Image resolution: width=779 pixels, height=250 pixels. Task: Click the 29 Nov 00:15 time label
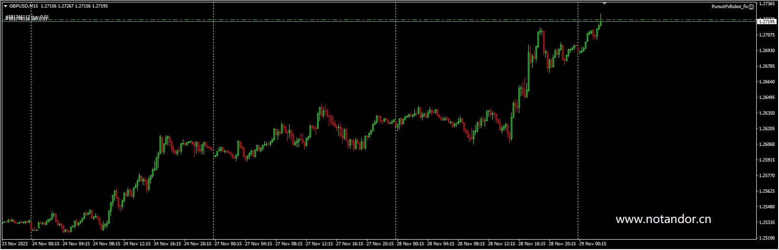coord(592,244)
